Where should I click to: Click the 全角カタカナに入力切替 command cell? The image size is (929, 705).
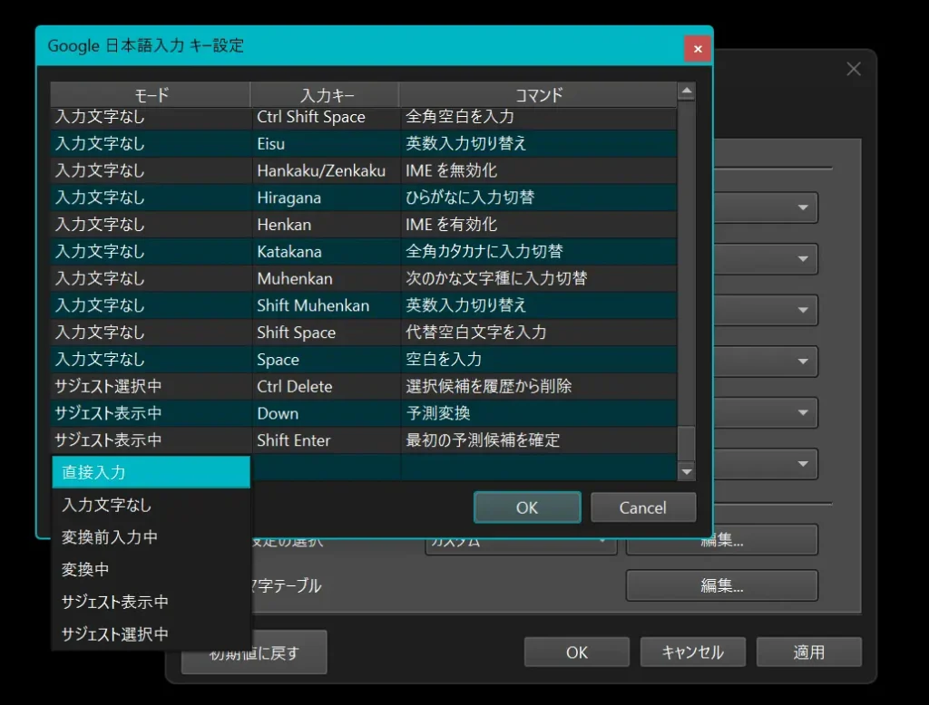pyautogui.click(x=539, y=252)
